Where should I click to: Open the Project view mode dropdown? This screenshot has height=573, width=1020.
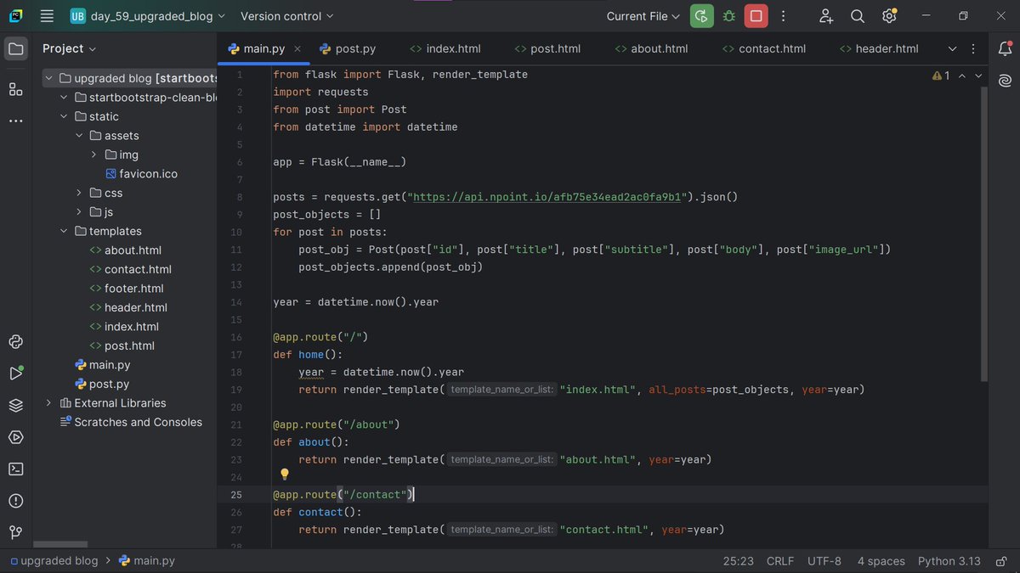(x=70, y=48)
